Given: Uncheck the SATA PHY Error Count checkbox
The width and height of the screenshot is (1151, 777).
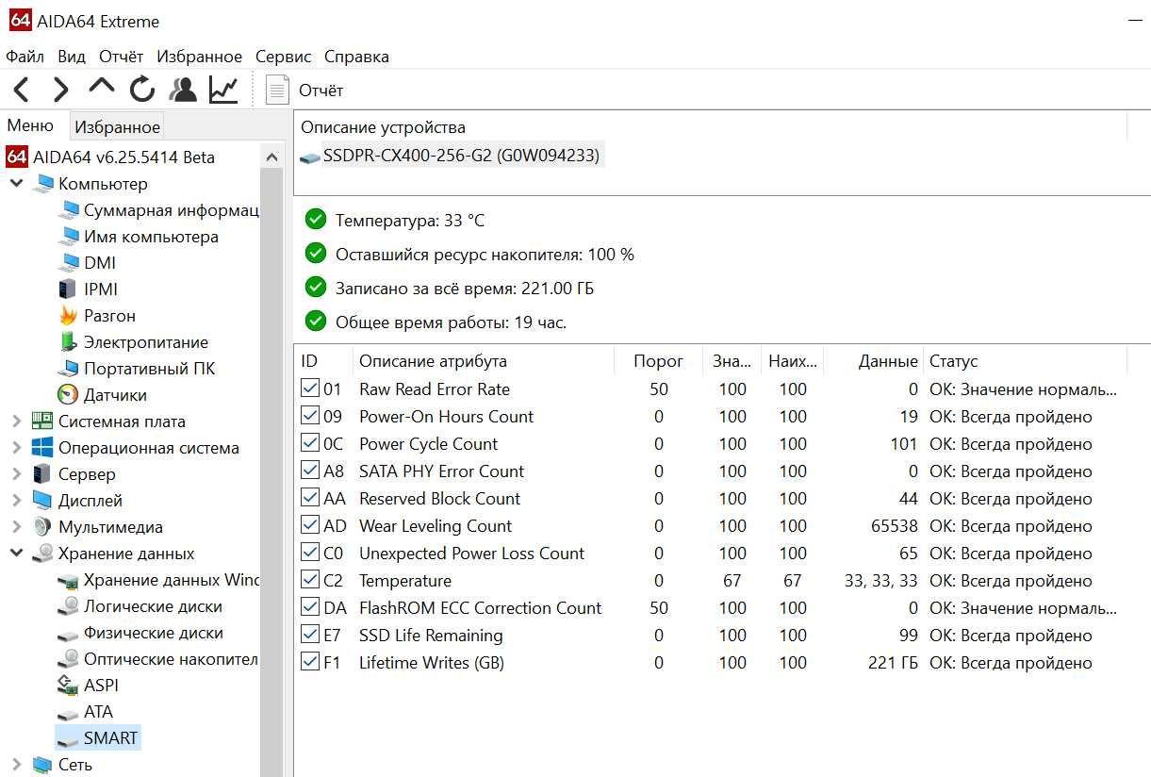Looking at the screenshot, I should tap(309, 471).
